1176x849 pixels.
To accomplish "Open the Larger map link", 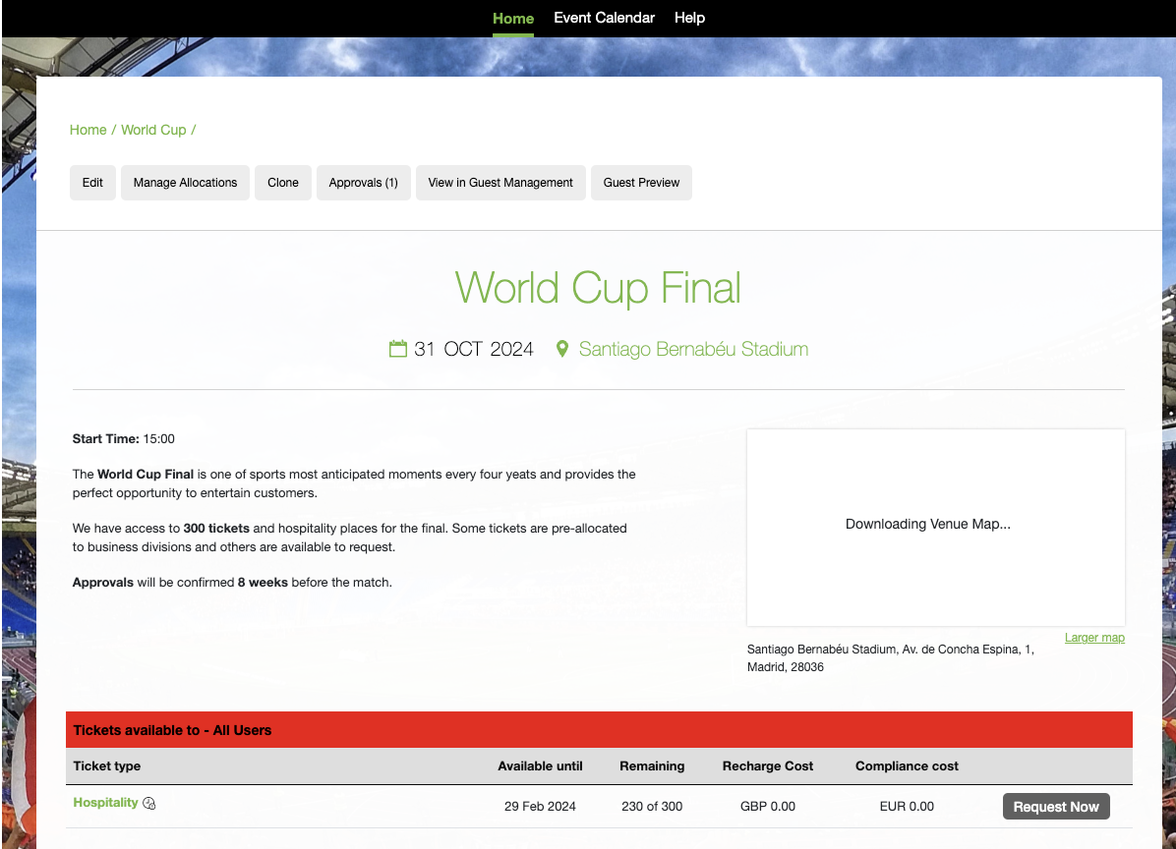I will pos(1094,638).
